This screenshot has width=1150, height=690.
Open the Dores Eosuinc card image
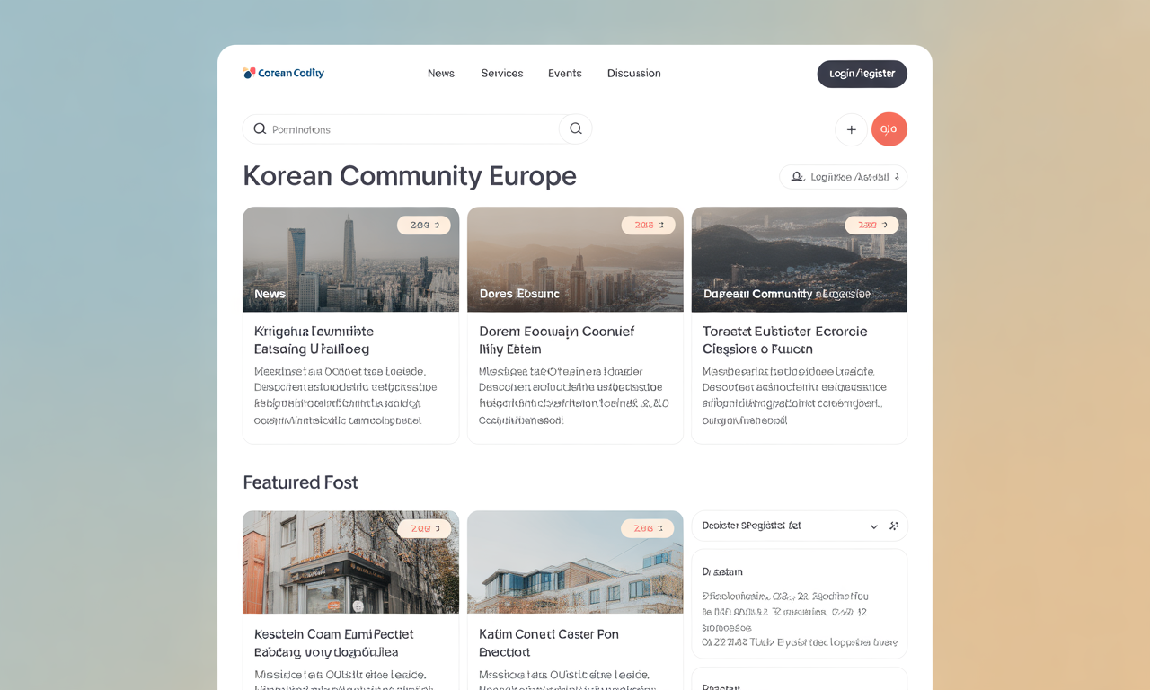tap(575, 260)
